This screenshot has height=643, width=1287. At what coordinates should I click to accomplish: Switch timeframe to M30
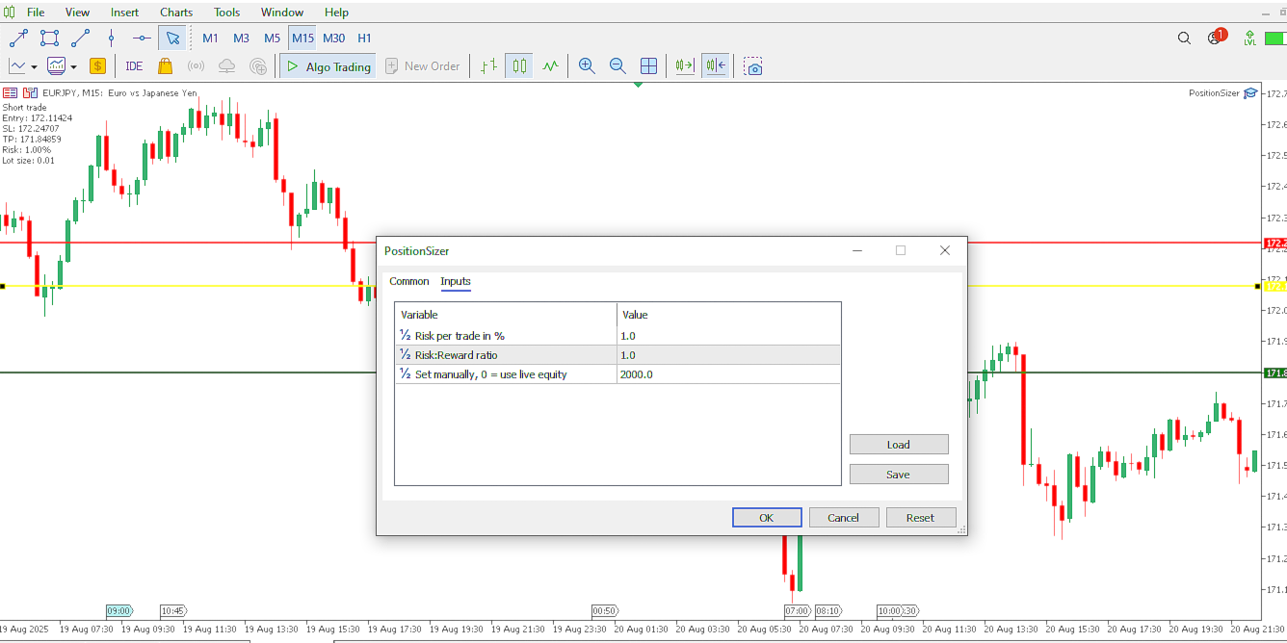point(333,39)
